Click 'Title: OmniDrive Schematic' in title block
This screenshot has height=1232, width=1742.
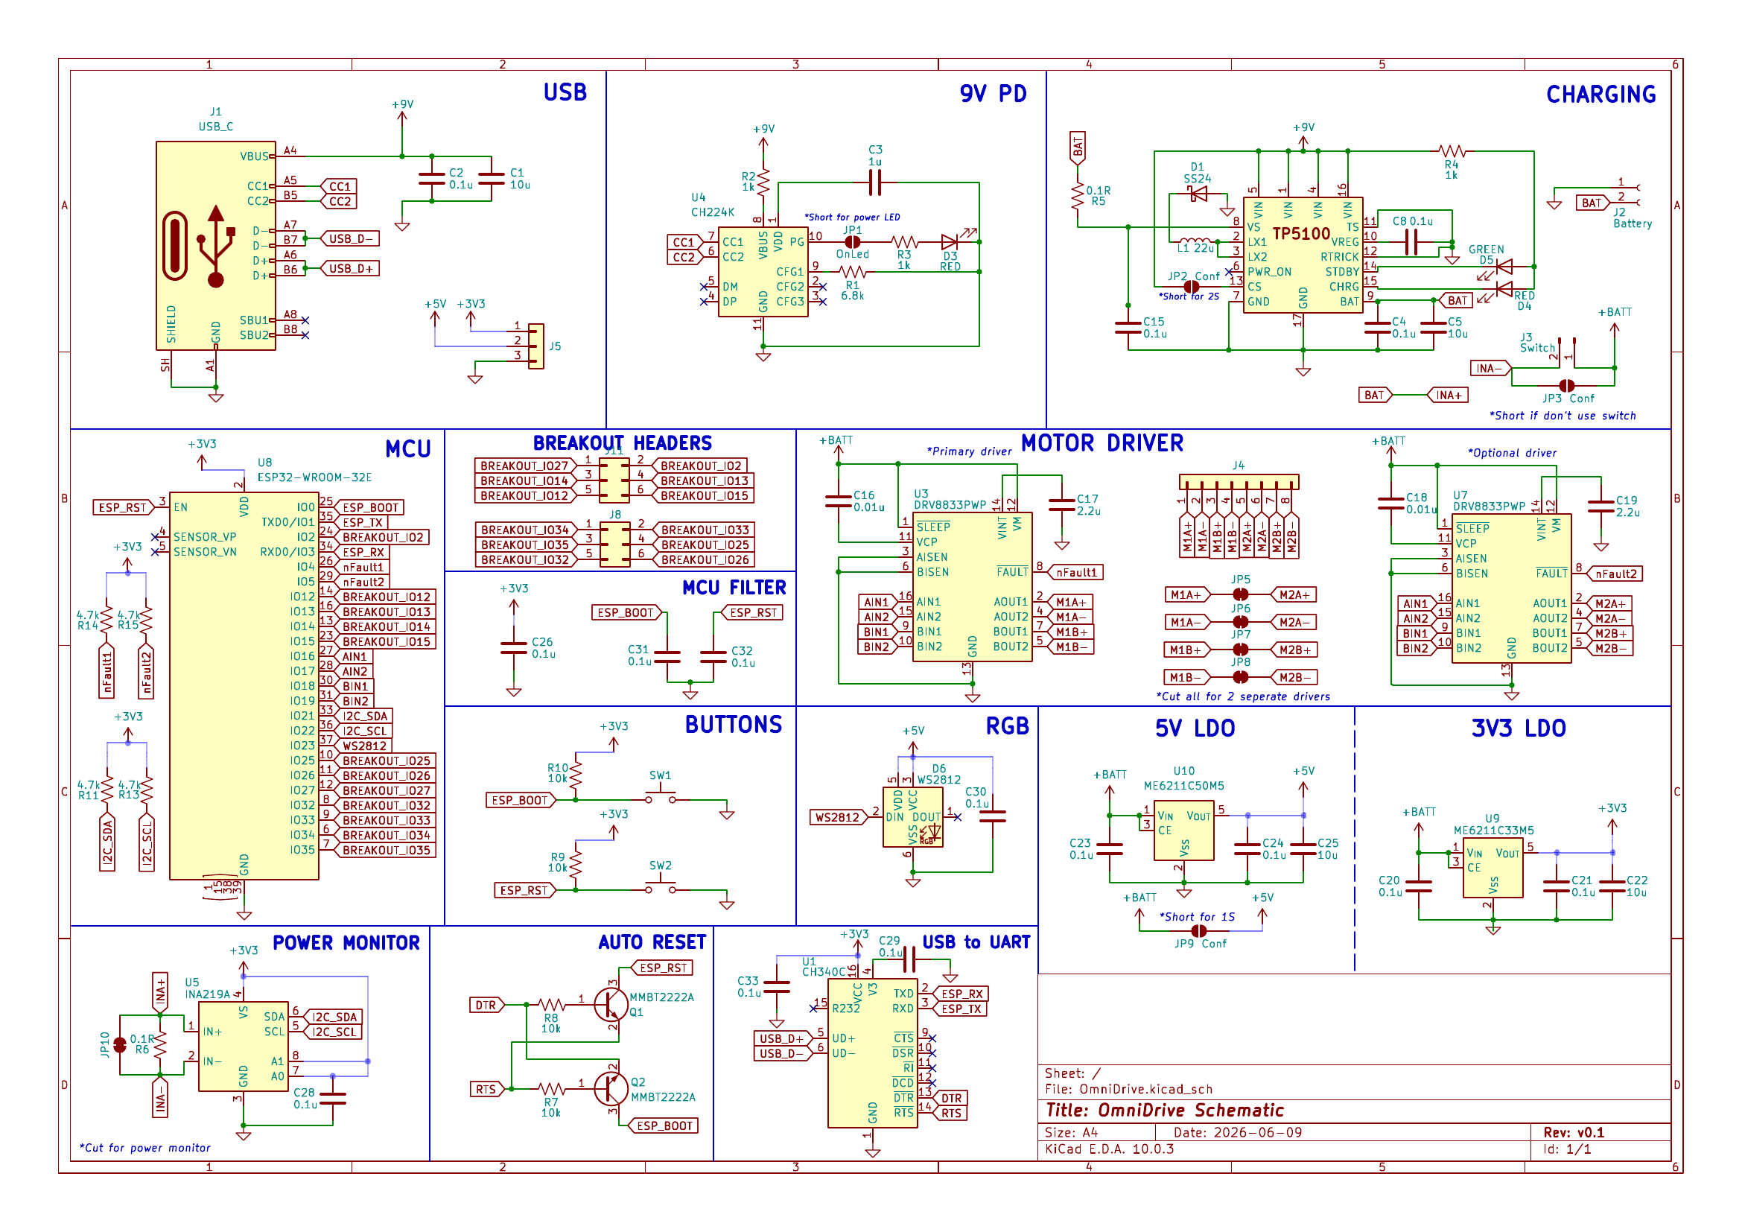1164,1111
